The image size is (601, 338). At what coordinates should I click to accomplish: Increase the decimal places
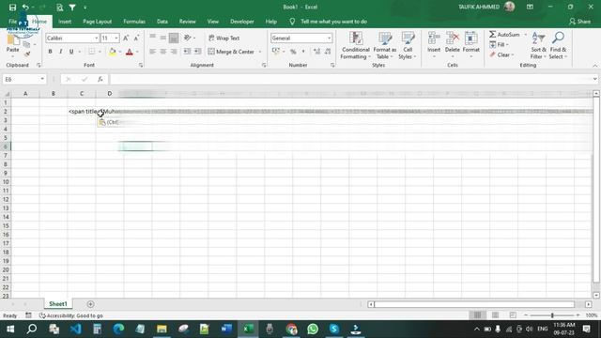click(x=316, y=52)
